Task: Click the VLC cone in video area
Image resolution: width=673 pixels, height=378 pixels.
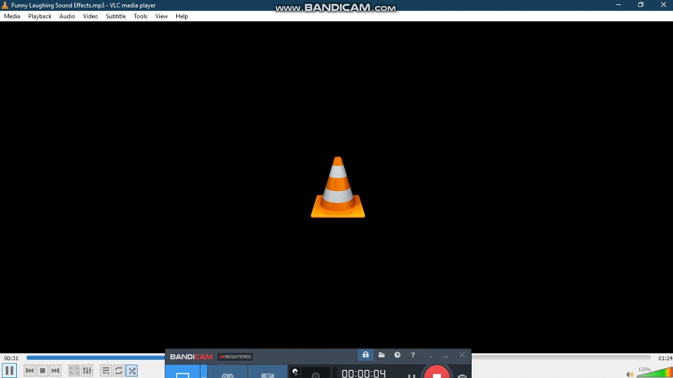Action: (338, 187)
